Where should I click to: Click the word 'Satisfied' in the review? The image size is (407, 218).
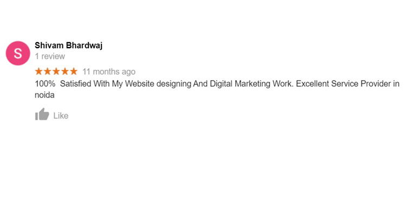pyautogui.click(x=75, y=84)
